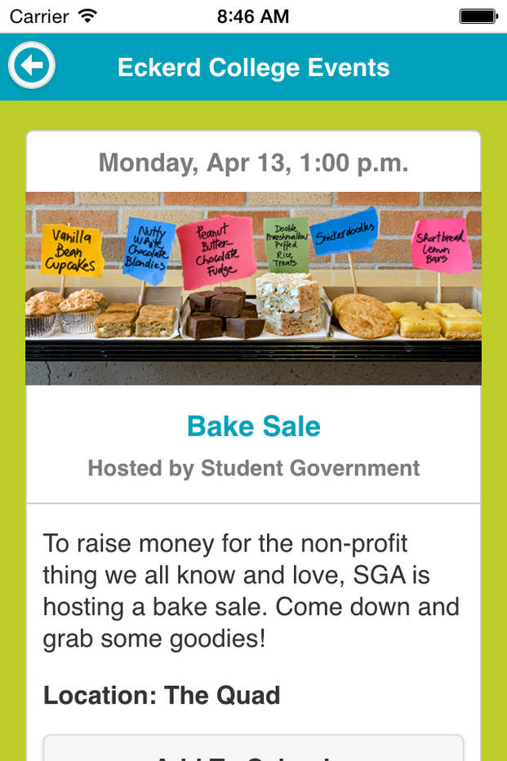Tap the Eckerd College Events header title
The width and height of the screenshot is (507, 761).
click(x=253, y=67)
